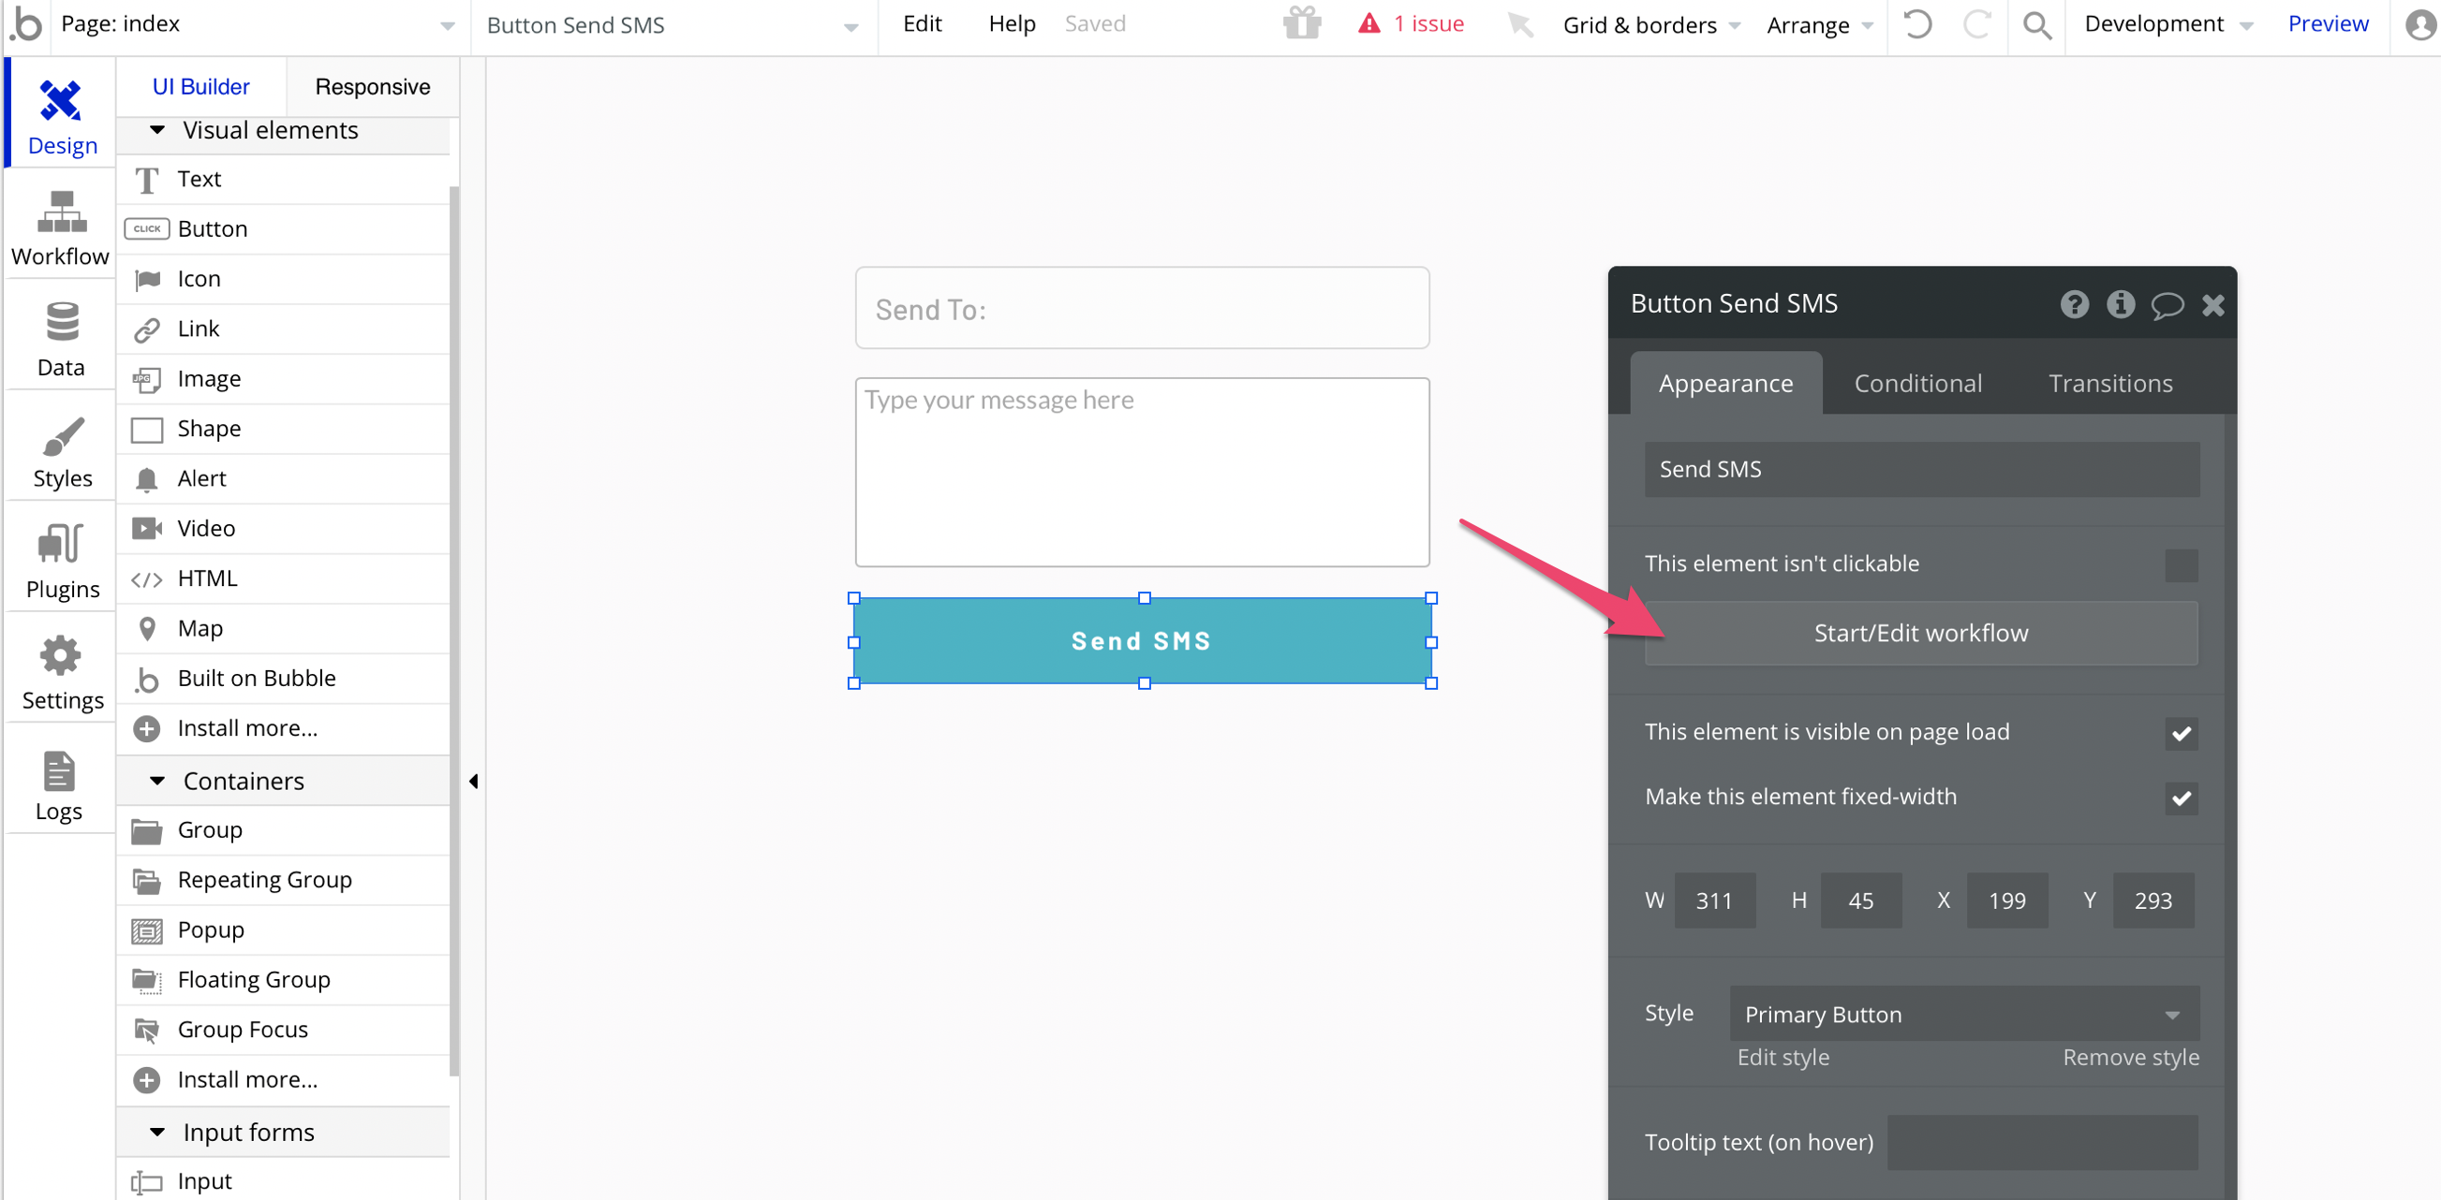Screen dimensions: 2441x1200
Task: Open the Development version dropdown
Action: pyautogui.click(x=2168, y=24)
